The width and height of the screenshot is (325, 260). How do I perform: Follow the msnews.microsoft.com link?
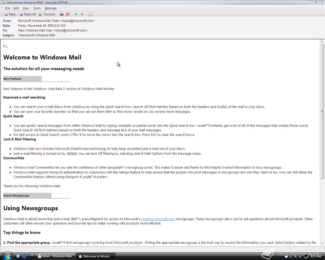(158, 219)
